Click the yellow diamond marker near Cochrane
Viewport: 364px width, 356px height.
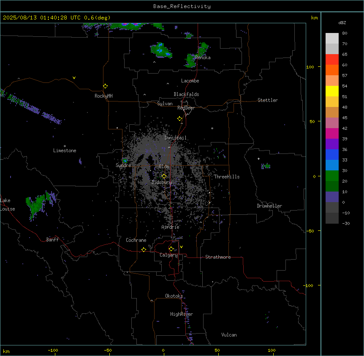click(144, 249)
